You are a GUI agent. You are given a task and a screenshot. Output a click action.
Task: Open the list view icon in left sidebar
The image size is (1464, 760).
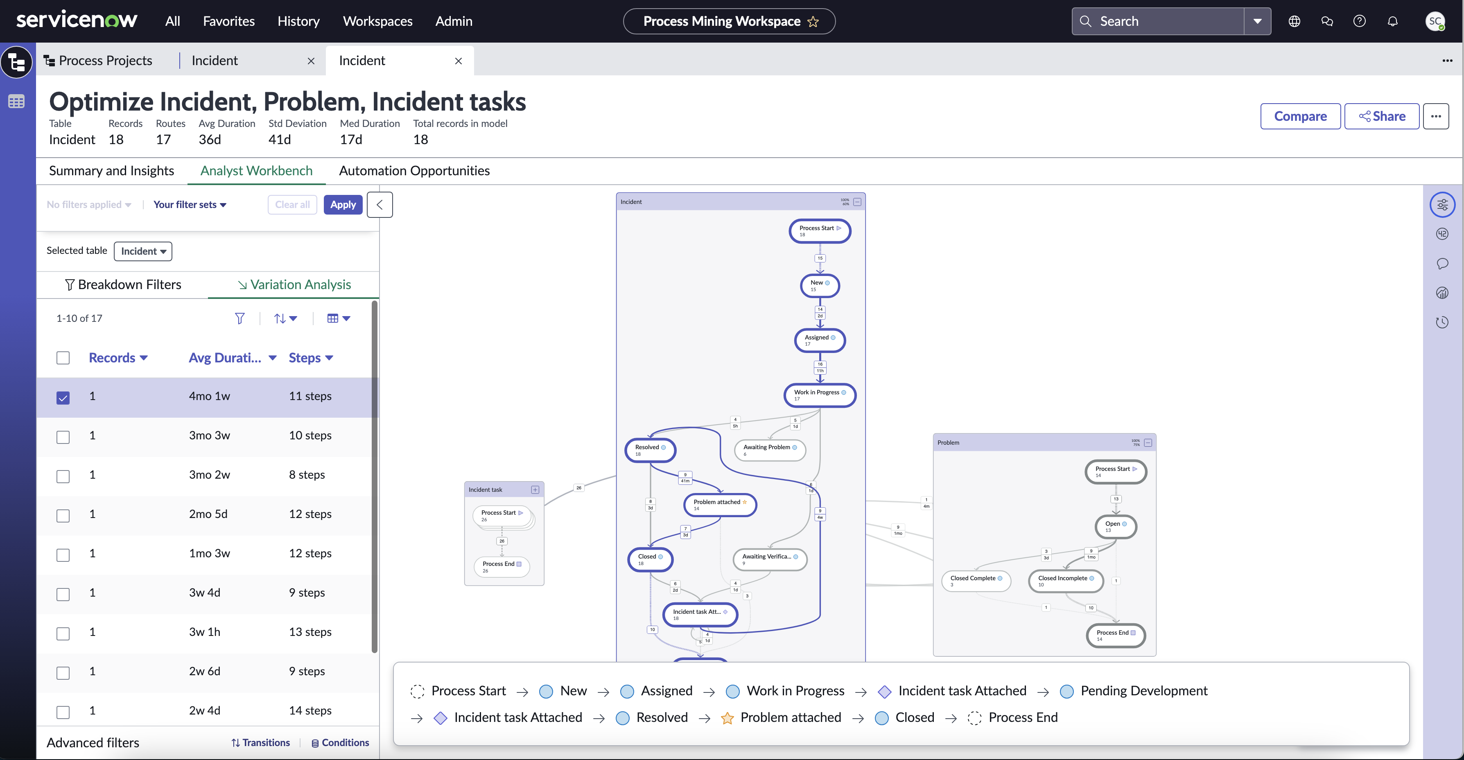[16, 102]
